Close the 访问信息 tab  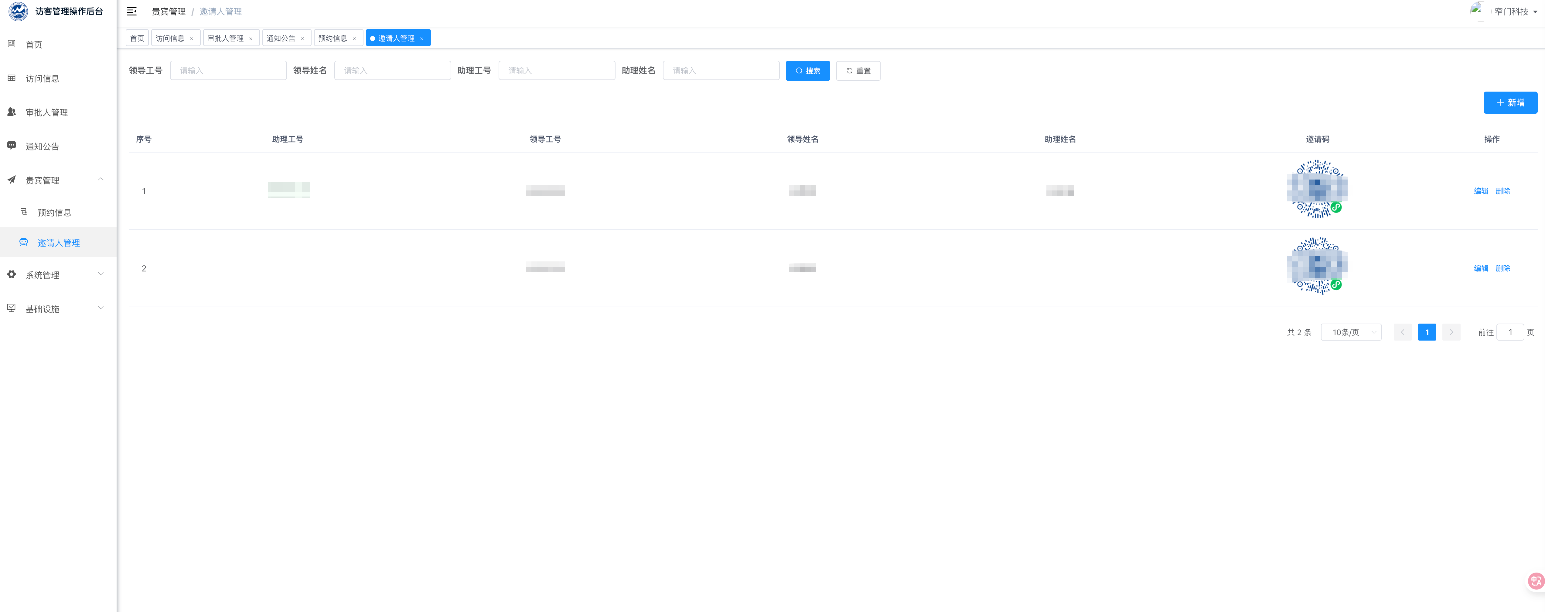(192, 39)
